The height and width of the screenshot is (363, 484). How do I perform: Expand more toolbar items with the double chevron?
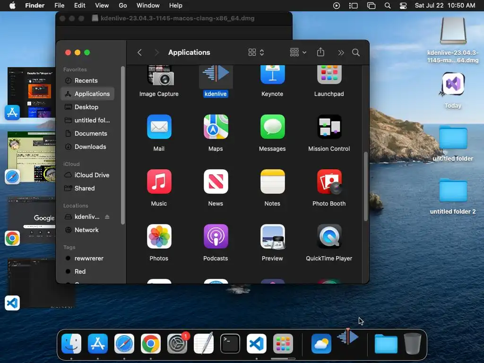point(341,53)
